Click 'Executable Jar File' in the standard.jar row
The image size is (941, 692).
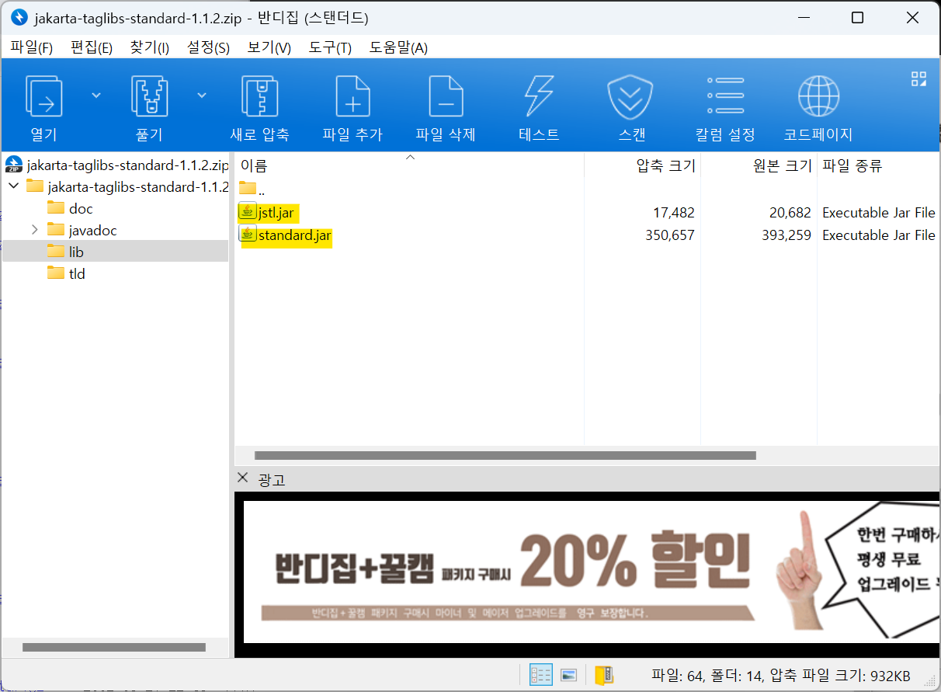(879, 235)
